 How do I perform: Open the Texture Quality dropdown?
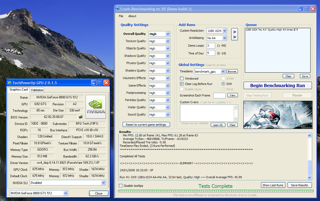[x=168, y=41]
